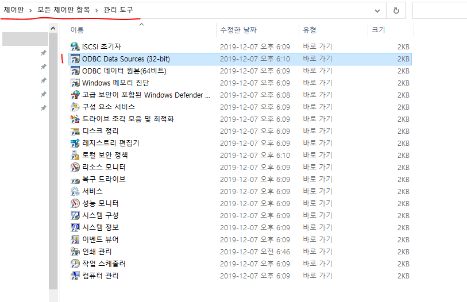Select the 컴퓨터 관리 name text
Viewport: 467px width, 302px height.
101,276
